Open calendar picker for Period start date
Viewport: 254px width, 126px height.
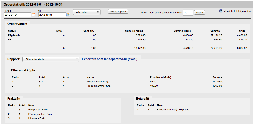(33, 15)
